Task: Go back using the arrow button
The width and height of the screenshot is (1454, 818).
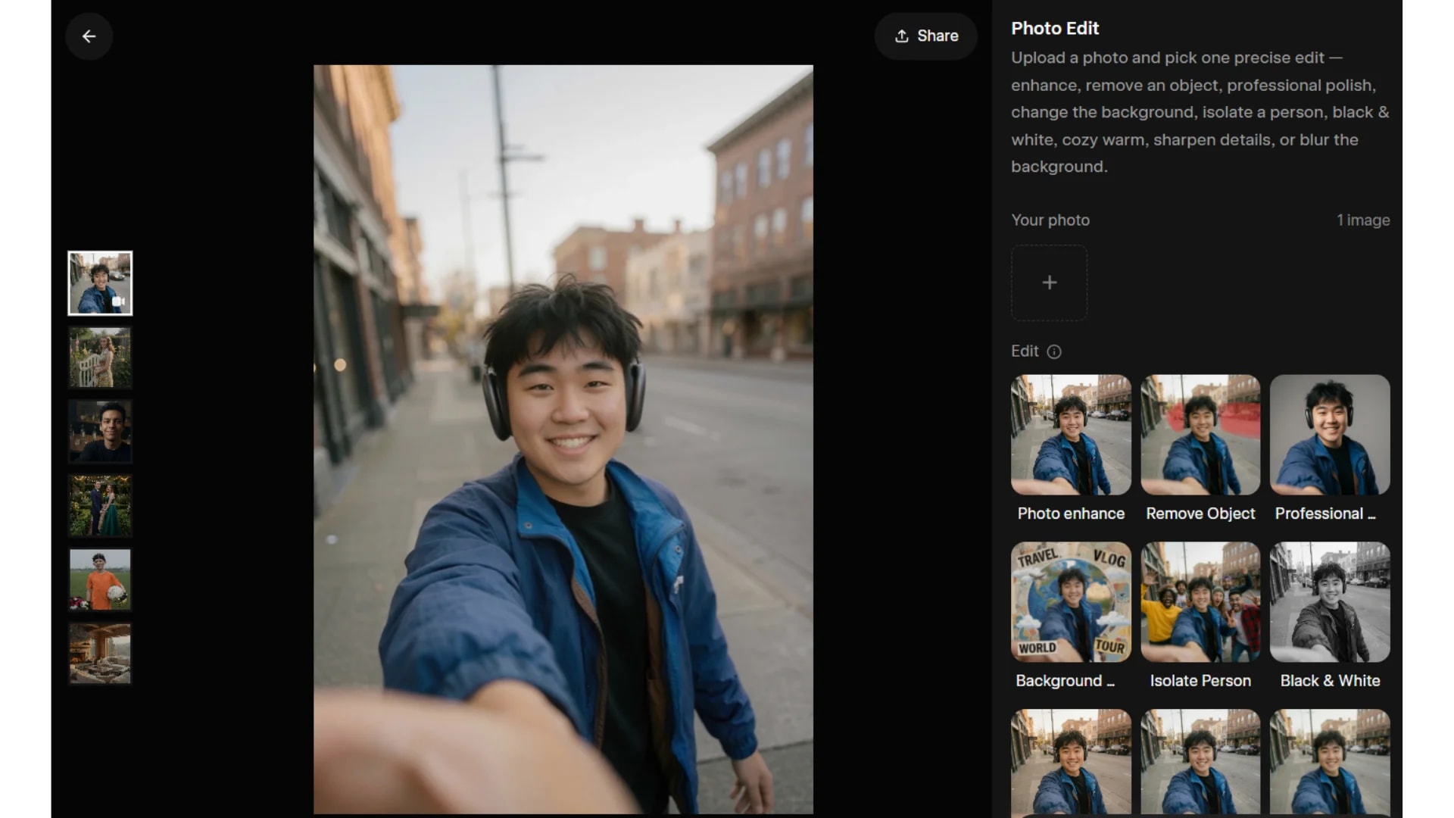Action: pos(89,36)
